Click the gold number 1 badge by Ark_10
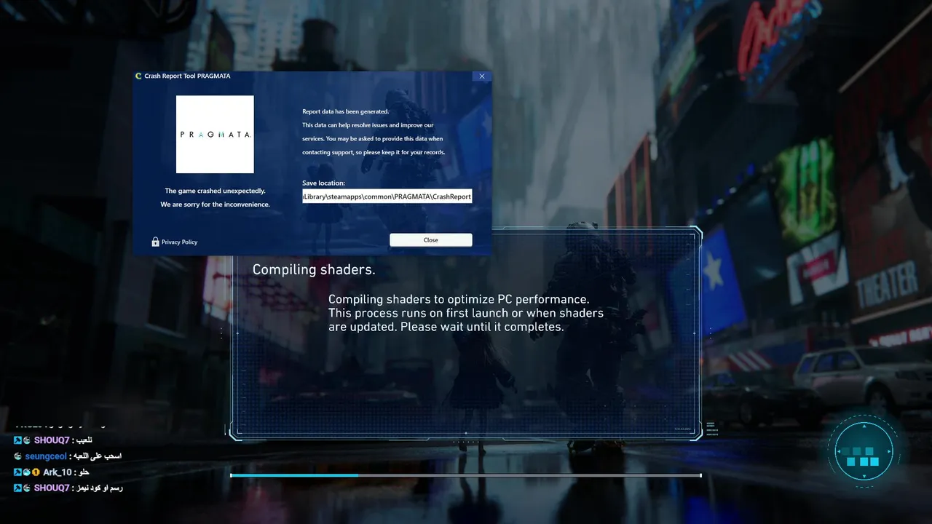 tap(36, 472)
